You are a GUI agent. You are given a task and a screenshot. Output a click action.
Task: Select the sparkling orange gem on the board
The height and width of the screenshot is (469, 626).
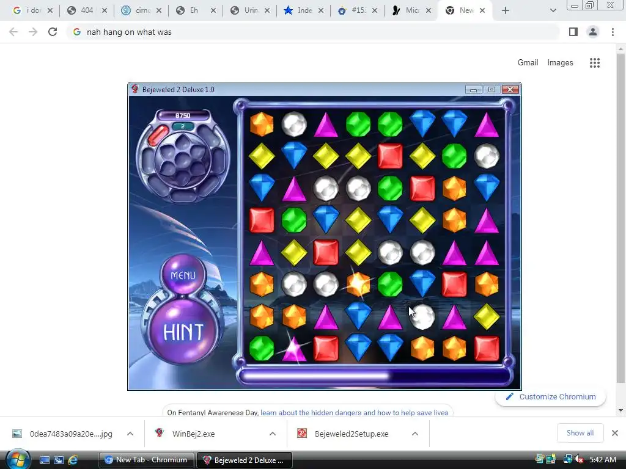tap(358, 284)
